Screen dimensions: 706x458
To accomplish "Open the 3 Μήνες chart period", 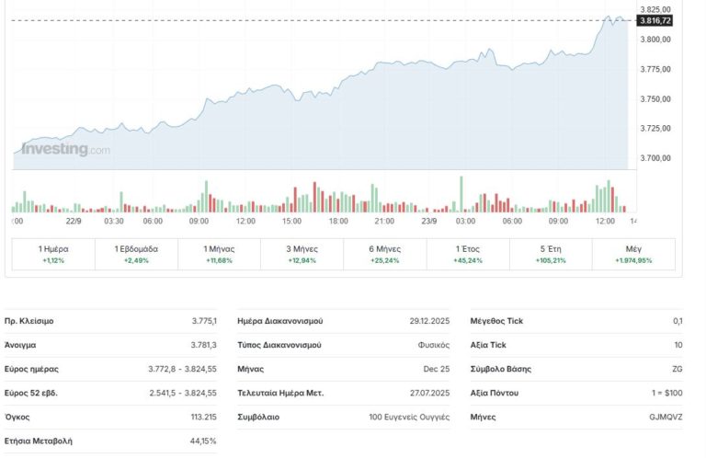I will tap(302, 254).
